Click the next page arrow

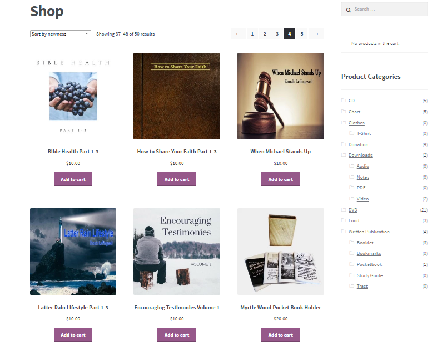tap(316, 34)
